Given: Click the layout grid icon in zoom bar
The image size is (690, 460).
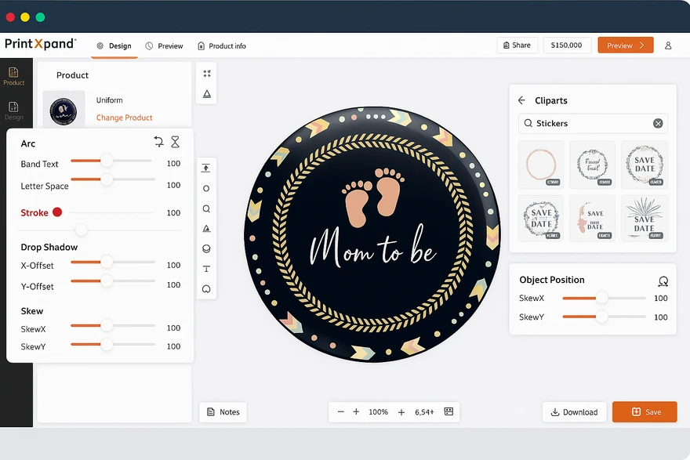Looking at the screenshot, I should click(448, 411).
